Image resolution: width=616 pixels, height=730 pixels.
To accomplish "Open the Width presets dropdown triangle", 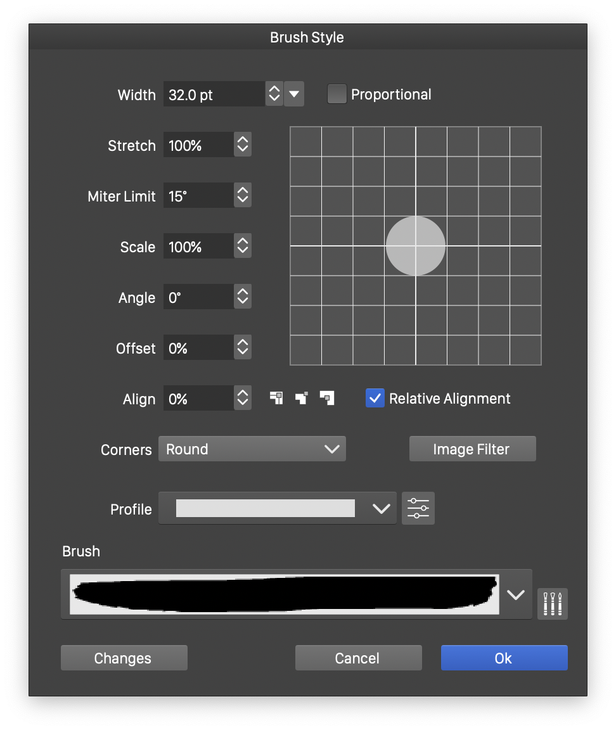I will point(294,94).
